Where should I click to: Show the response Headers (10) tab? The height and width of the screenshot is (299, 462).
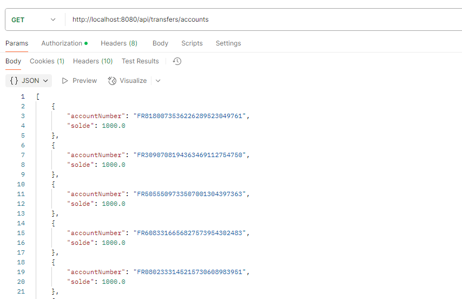click(93, 61)
